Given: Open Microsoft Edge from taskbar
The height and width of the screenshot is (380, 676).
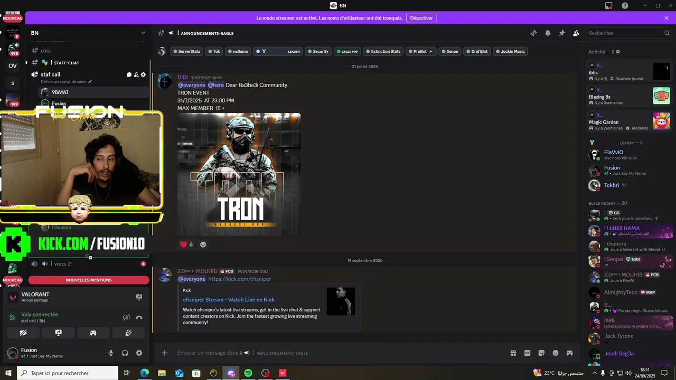Looking at the screenshot, I should [x=145, y=373].
